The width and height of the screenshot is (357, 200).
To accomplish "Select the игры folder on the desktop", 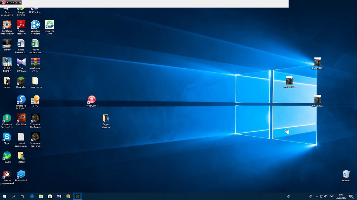I will pos(7,82).
